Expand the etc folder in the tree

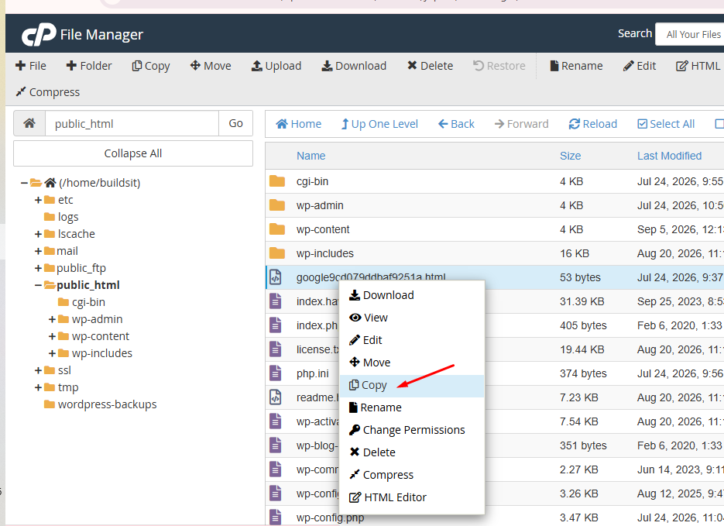pos(38,200)
